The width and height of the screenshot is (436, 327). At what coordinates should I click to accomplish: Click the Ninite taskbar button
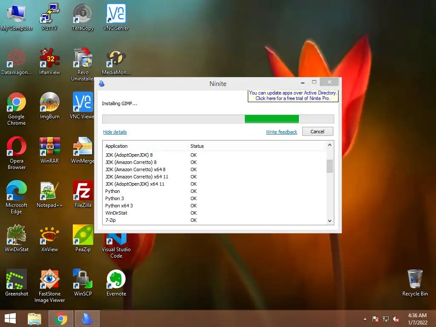point(87,318)
